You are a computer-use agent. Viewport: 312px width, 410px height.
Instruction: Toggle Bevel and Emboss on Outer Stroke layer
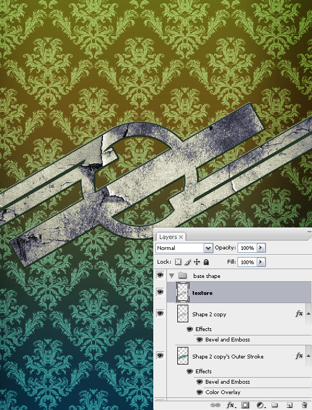[199, 381]
